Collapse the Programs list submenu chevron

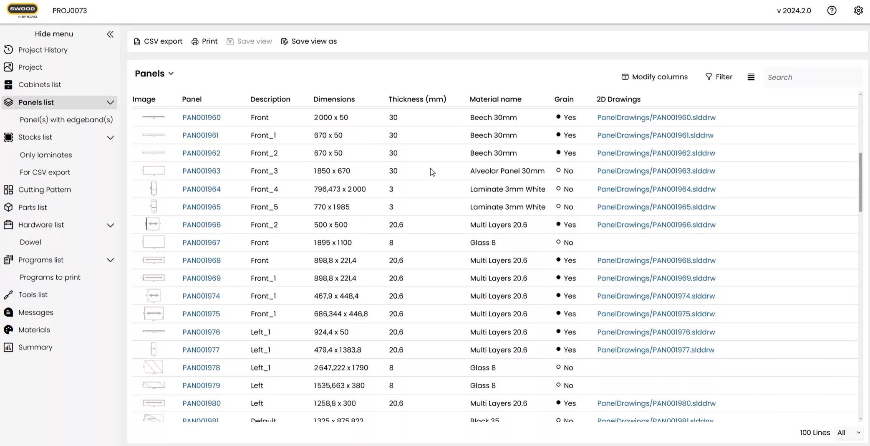(x=110, y=260)
